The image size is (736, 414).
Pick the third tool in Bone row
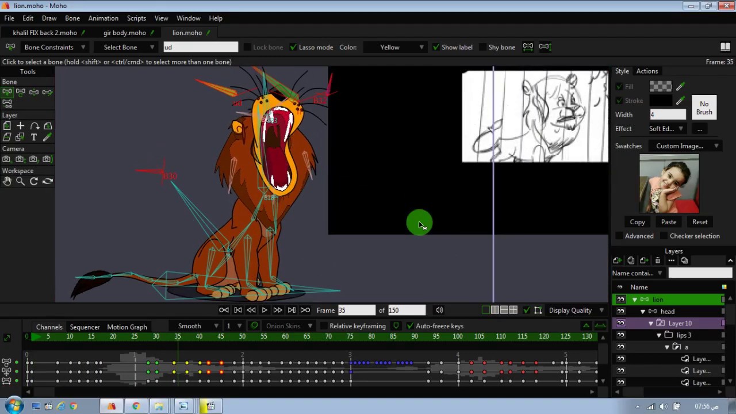[34, 92]
